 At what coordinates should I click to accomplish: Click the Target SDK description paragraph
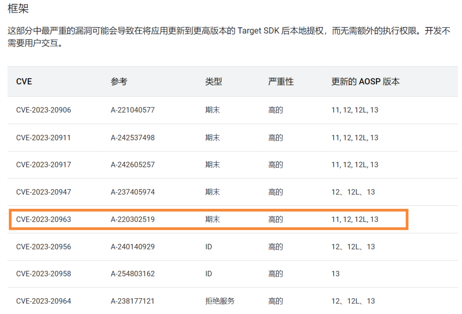[x=229, y=37]
